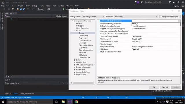Show hidden system tray icons
The width and height of the screenshot is (185, 104).
click(158, 102)
